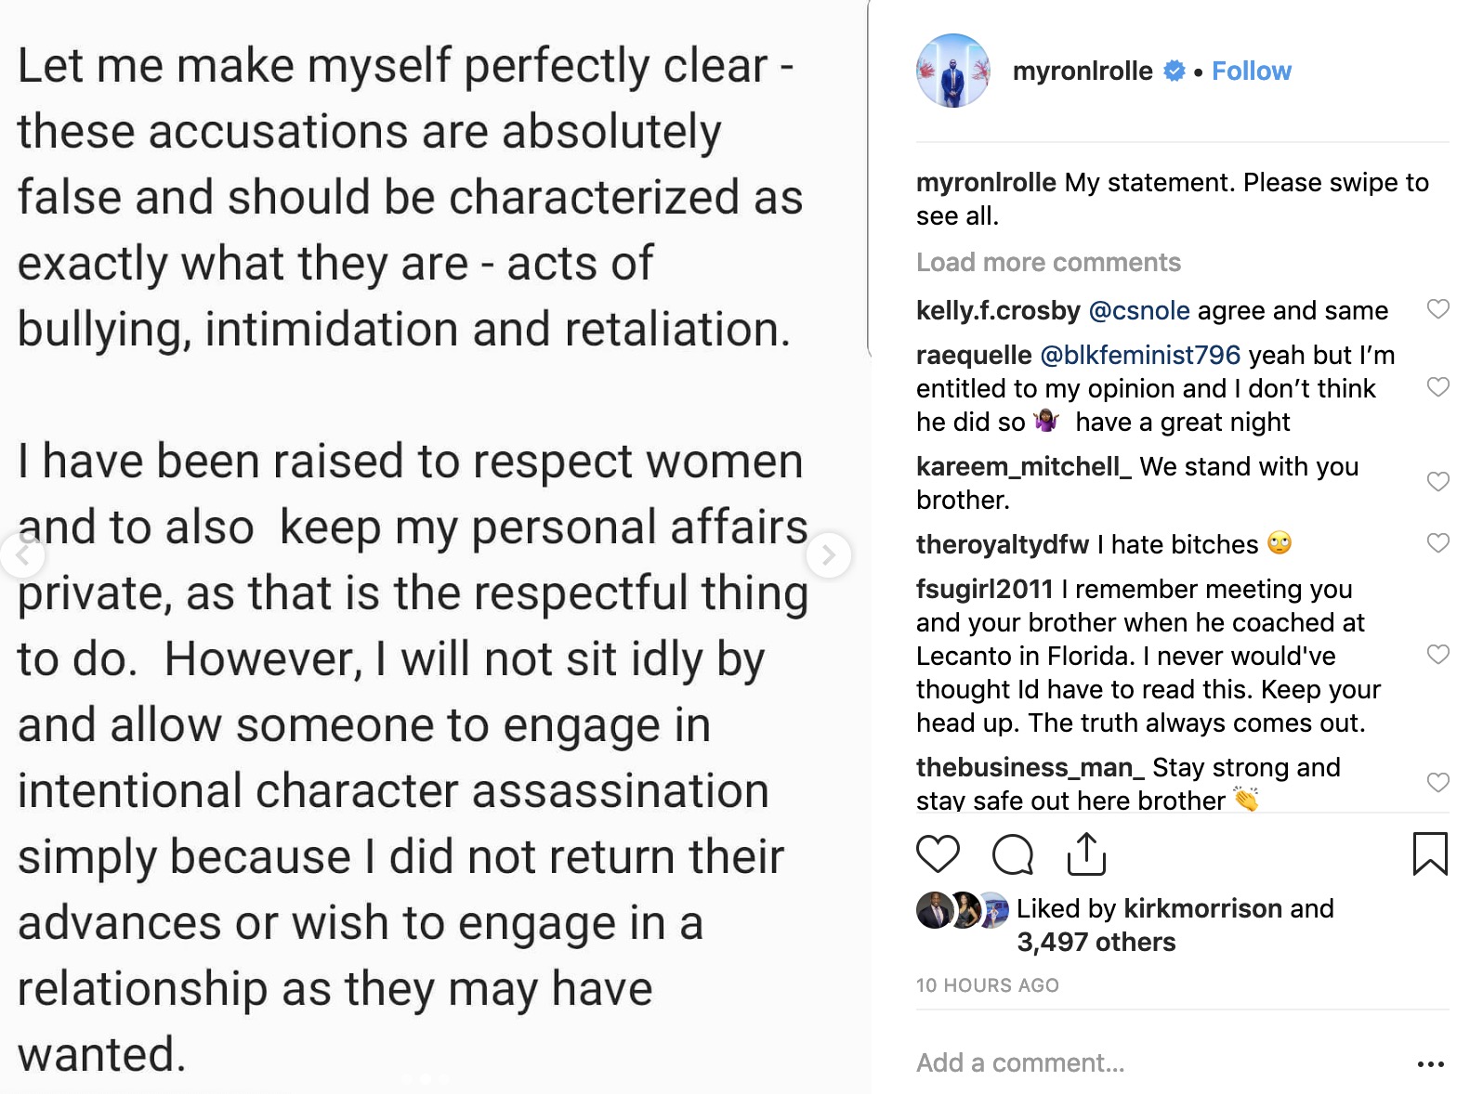The height and width of the screenshot is (1094, 1483).
Task: Like the post with heart icon
Action: [938, 854]
